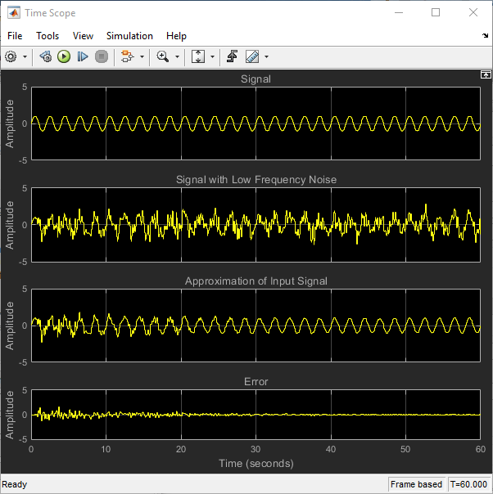
Task: Expand the scale axes dropdown arrow
Action: tap(212, 57)
